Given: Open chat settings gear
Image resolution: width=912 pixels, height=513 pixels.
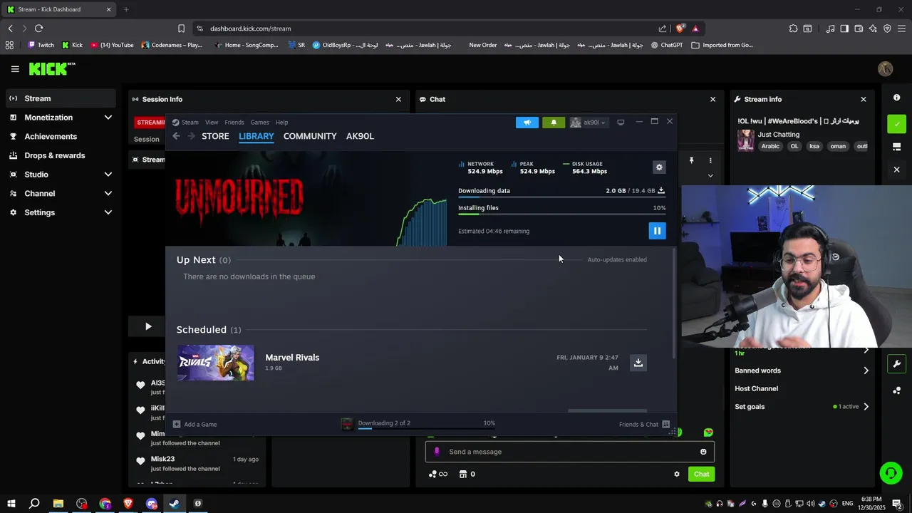Looking at the screenshot, I should tap(677, 475).
